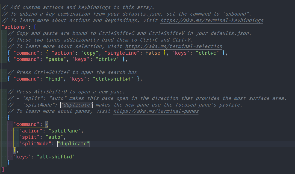Viewport: 295px width, 174px height.
Task: Follow the aka.ms/terminal-panes link
Action: (156, 111)
